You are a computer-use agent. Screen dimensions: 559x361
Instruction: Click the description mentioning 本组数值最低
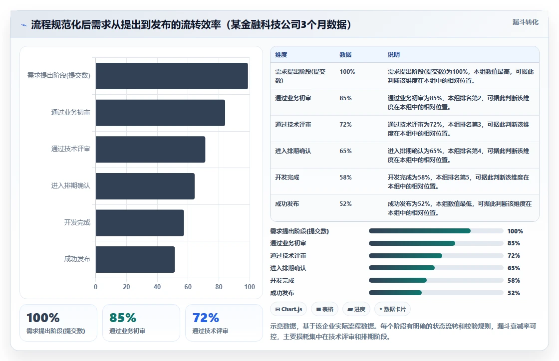pos(460,208)
